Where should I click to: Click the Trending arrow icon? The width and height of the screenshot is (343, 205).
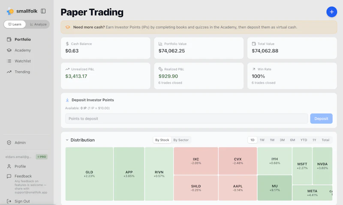(x=9, y=72)
